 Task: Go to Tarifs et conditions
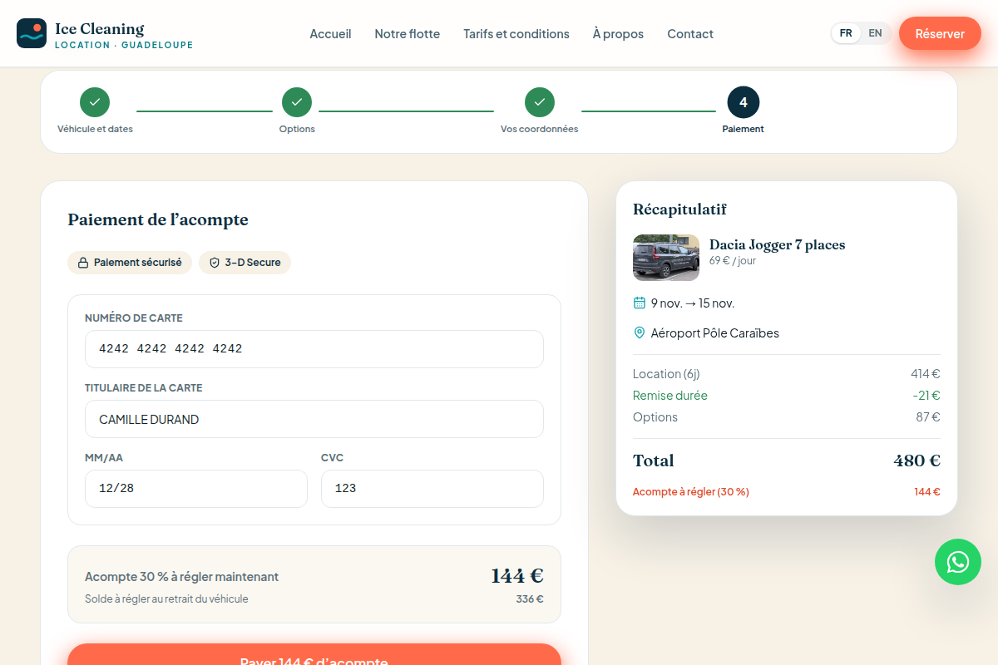[516, 34]
